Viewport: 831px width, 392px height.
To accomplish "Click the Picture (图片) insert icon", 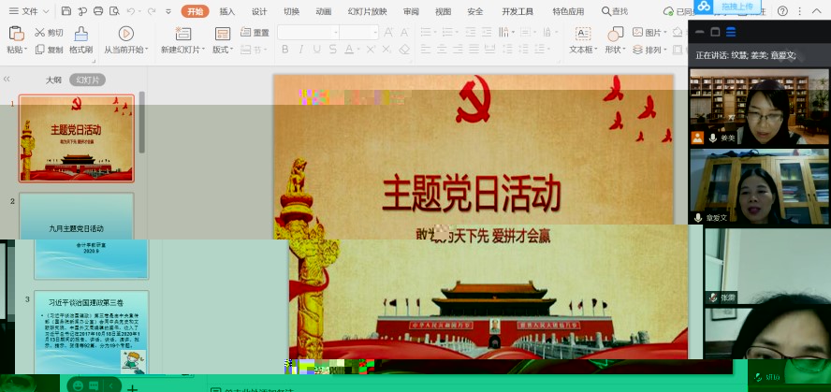I will pyautogui.click(x=637, y=33).
